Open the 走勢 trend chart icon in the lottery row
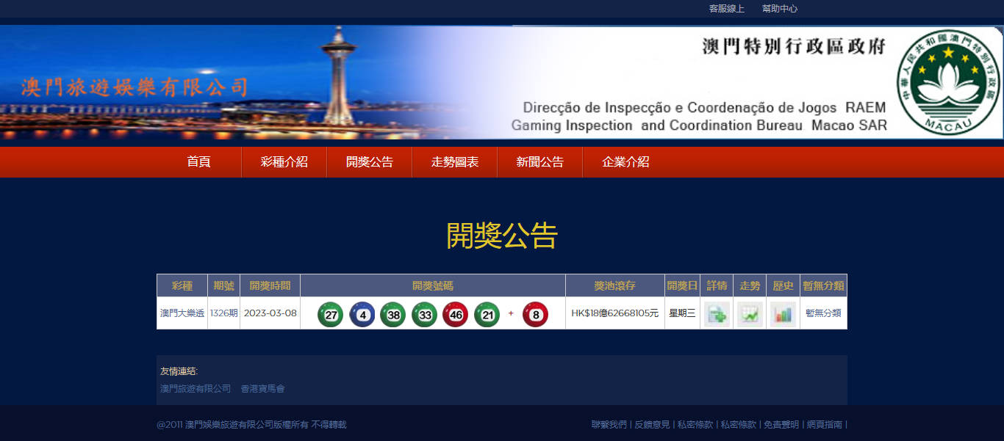 tap(750, 314)
